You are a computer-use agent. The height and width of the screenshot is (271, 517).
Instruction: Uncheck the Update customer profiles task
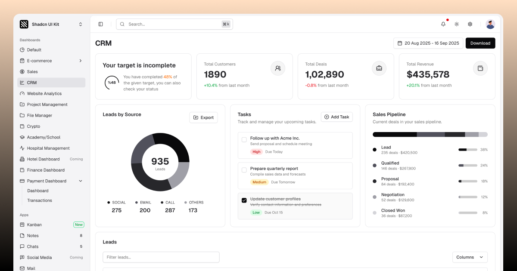[244, 200]
